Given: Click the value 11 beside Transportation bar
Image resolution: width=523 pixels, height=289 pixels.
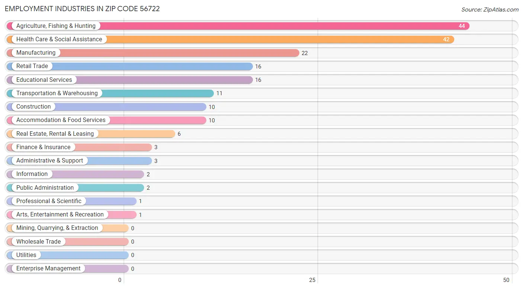Looking at the screenshot, I should [219, 93].
